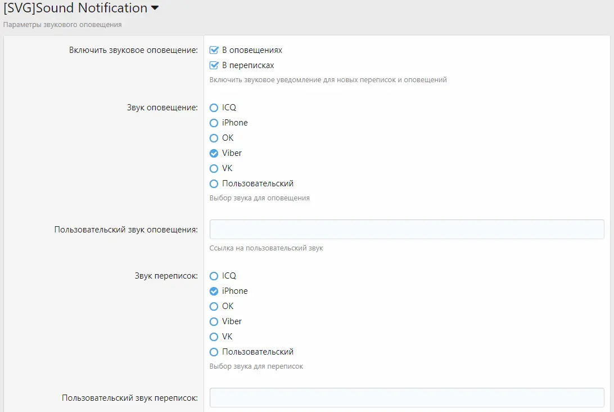The width and height of the screenshot is (614, 412).
Task: Select Пользовательский under Звук переписок
Action: [x=214, y=352]
